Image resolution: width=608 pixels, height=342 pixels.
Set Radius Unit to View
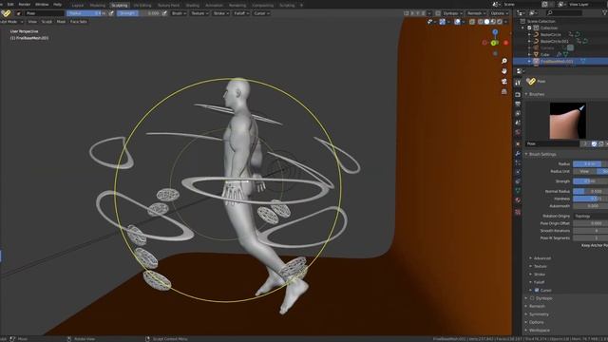[x=584, y=171]
